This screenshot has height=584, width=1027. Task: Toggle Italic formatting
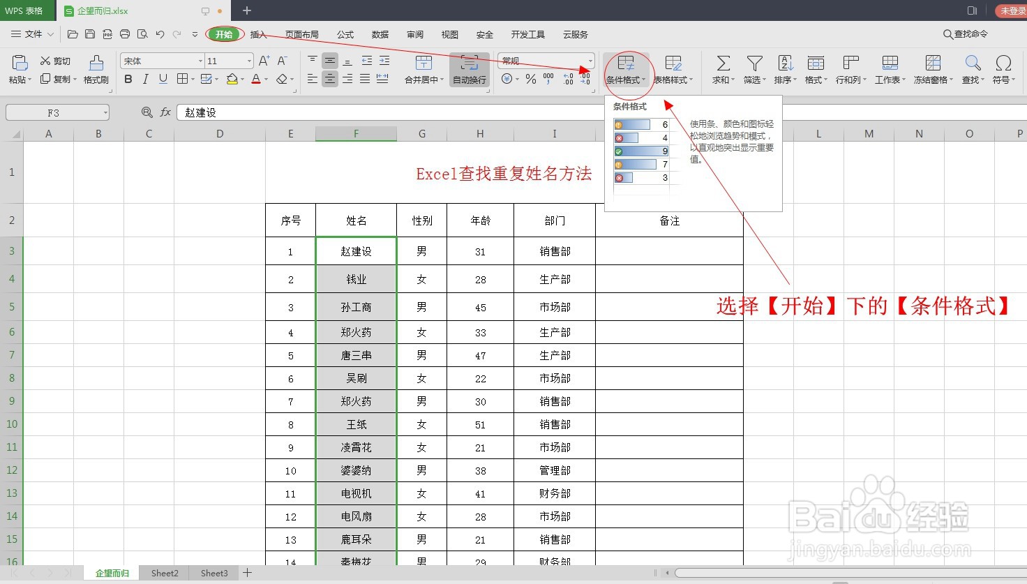tap(146, 80)
